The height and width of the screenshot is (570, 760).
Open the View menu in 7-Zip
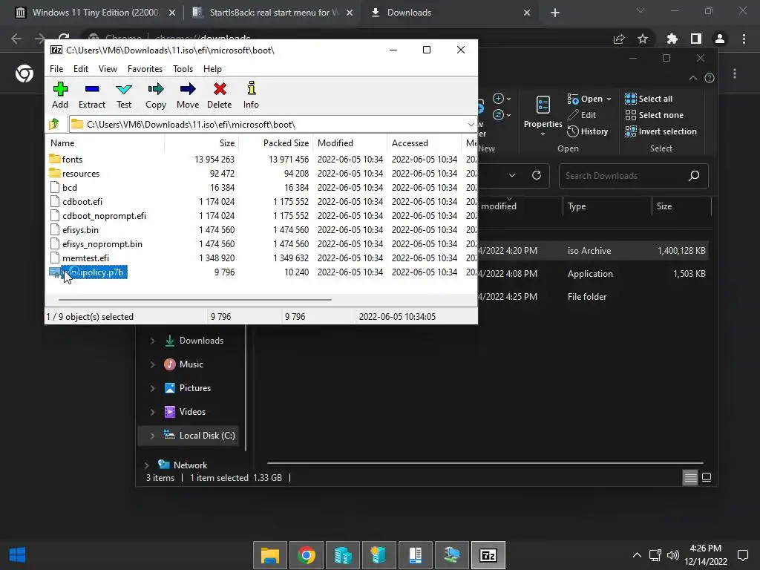[x=108, y=69]
